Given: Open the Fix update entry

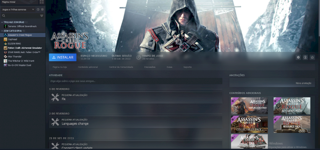Looking at the screenshot, I should pyautogui.click(x=136, y=97).
